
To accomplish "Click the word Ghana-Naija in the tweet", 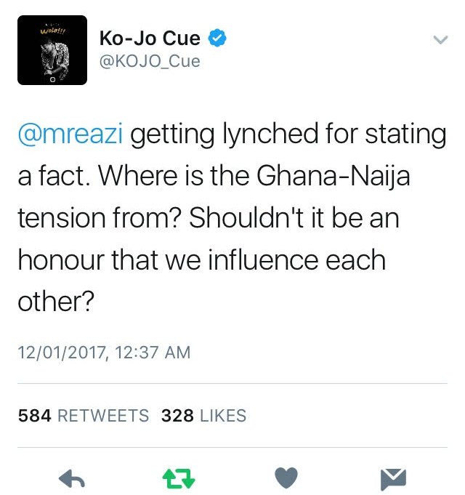I will (333, 176).
